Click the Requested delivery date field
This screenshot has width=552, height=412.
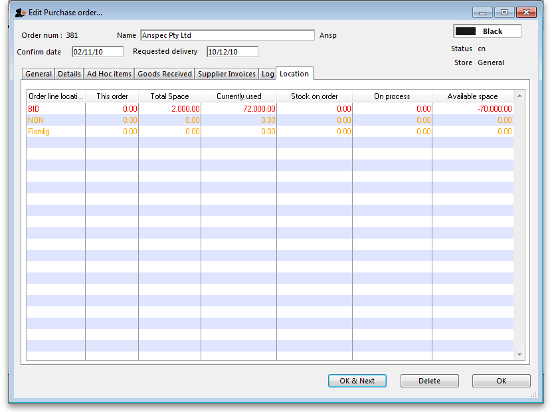coord(232,52)
